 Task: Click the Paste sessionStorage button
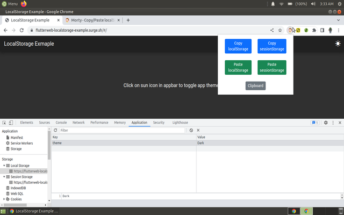pos(271,67)
